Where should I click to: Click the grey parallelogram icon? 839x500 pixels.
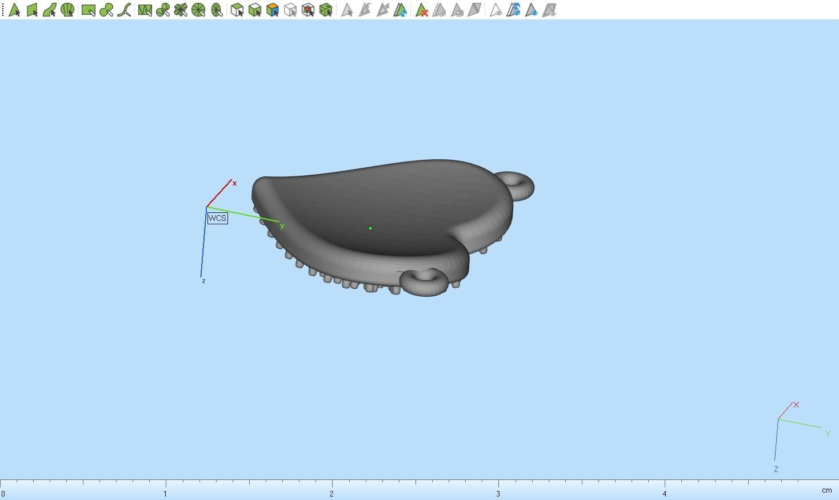click(x=474, y=10)
